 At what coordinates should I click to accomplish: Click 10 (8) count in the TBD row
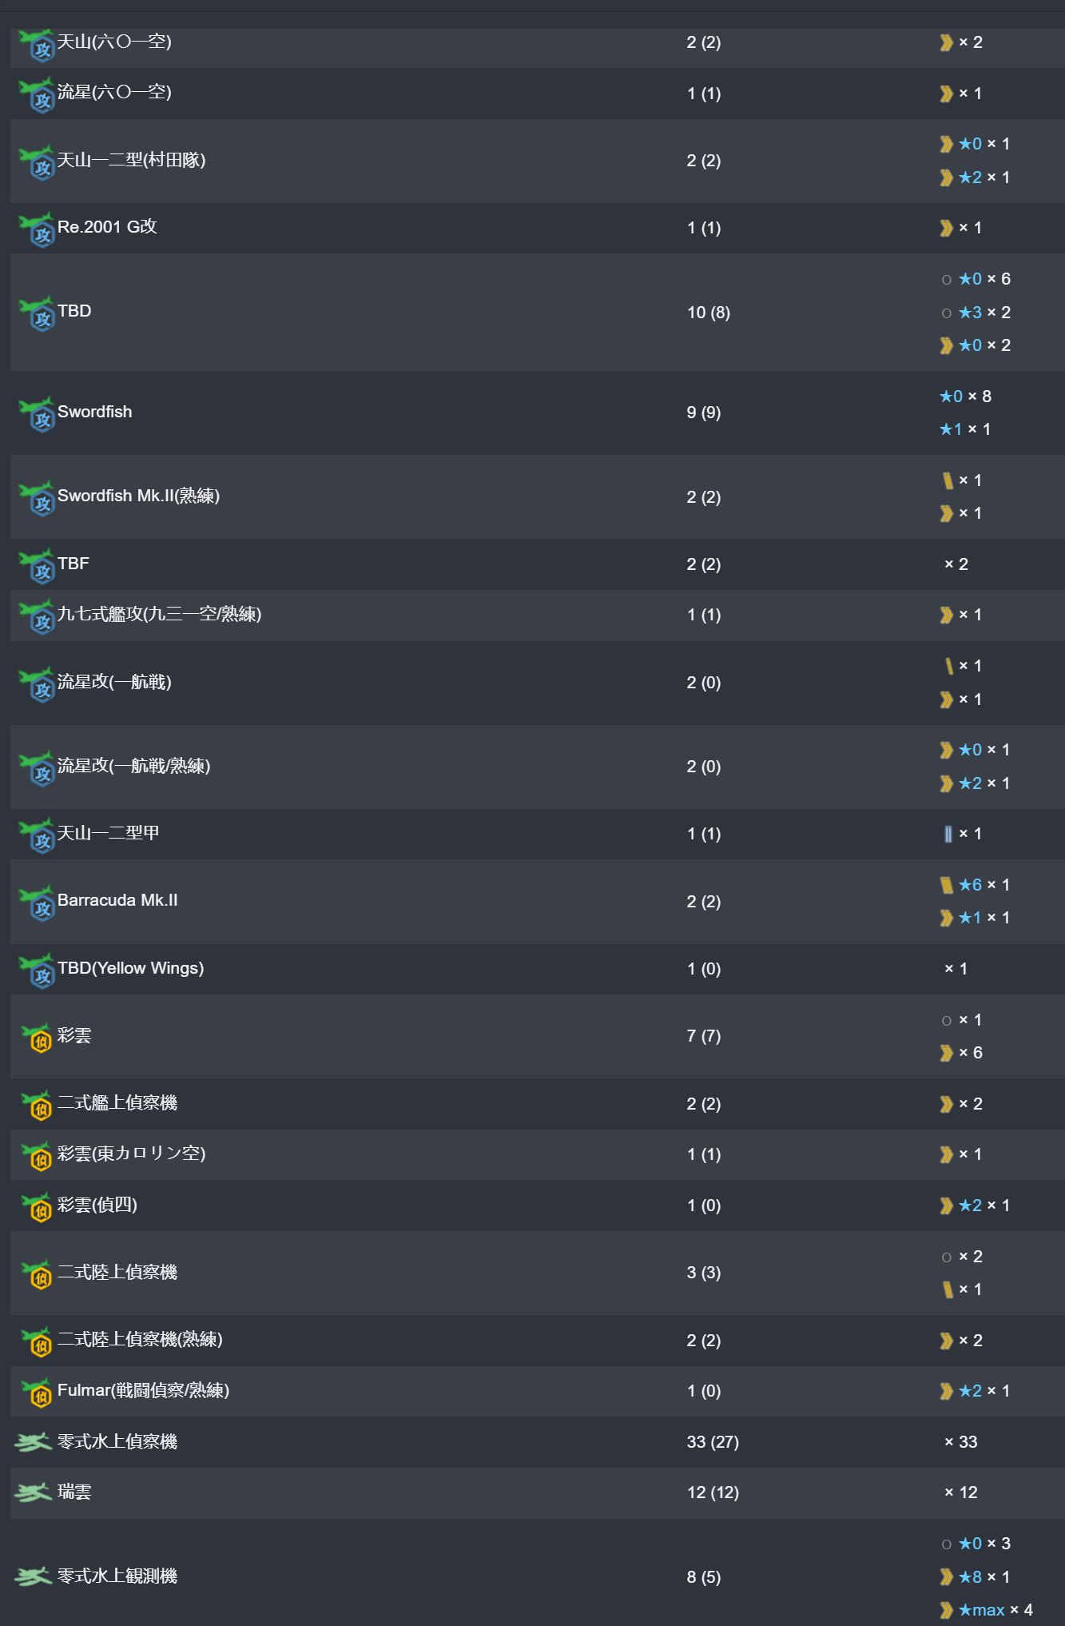709,313
